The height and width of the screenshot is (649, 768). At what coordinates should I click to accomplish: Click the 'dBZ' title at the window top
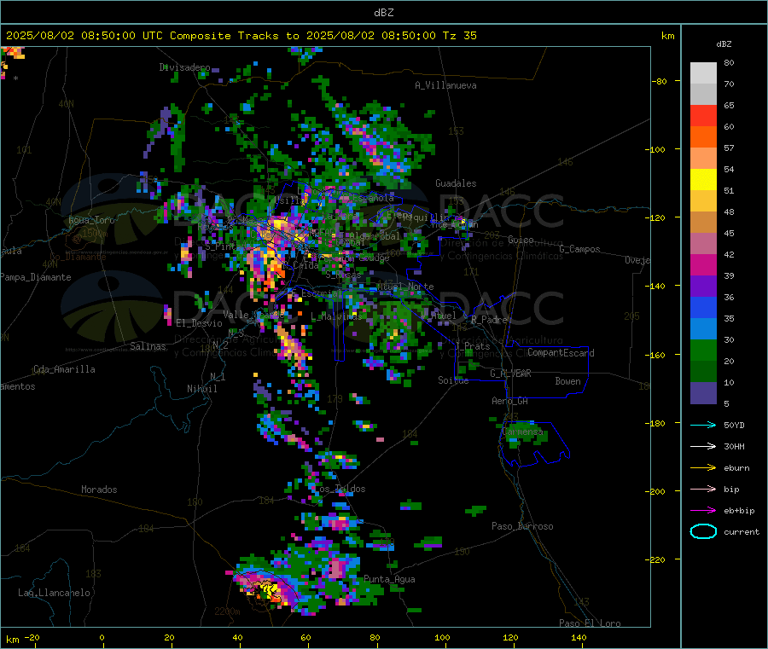pyautogui.click(x=383, y=13)
